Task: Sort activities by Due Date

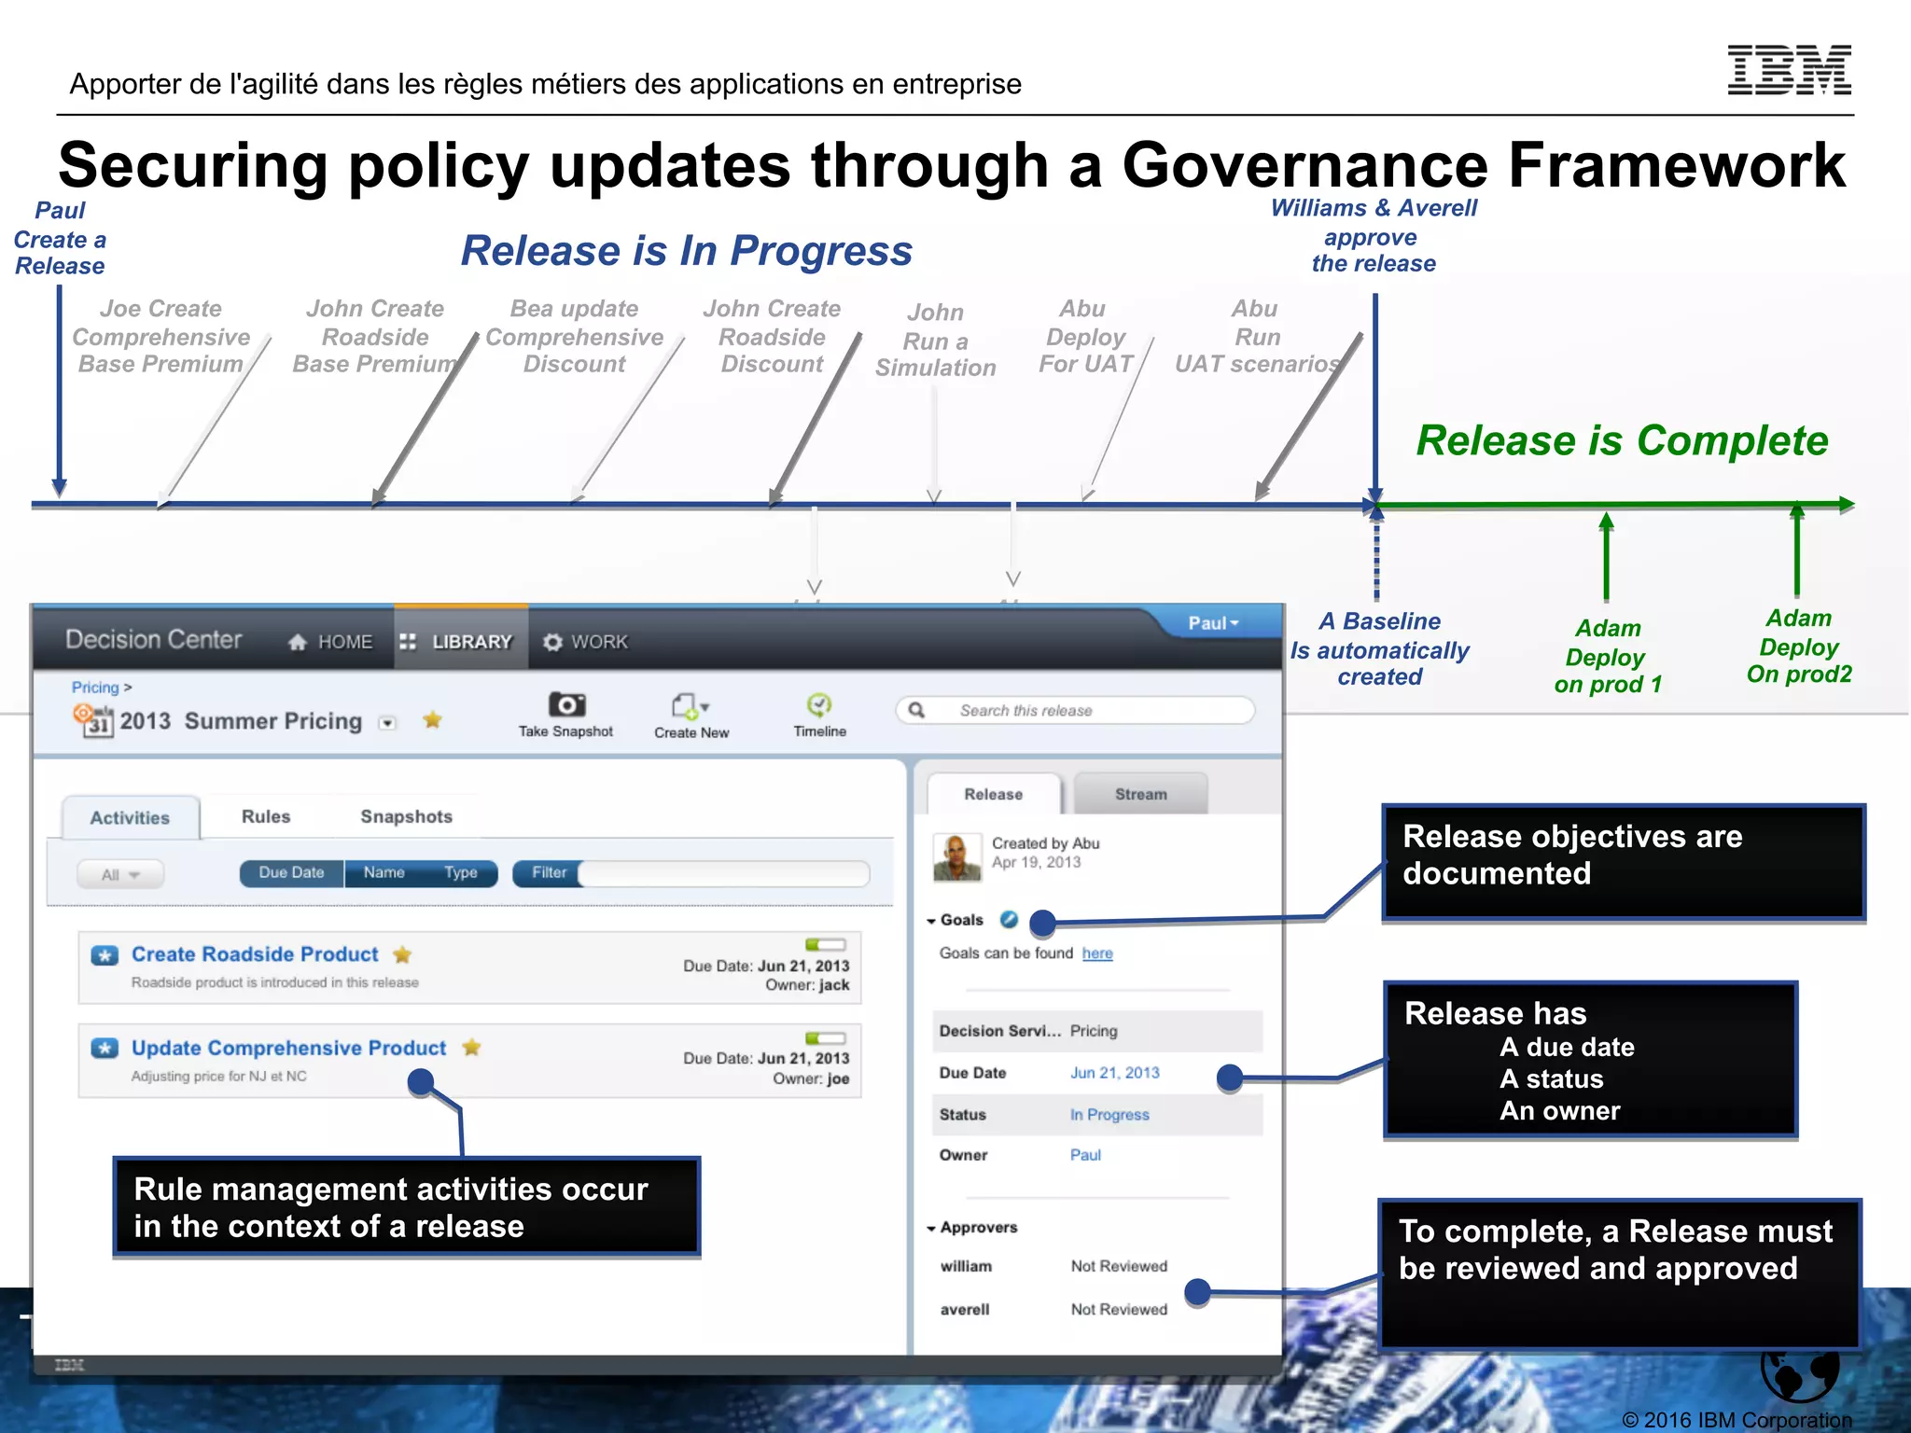Action: click(291, 872)
